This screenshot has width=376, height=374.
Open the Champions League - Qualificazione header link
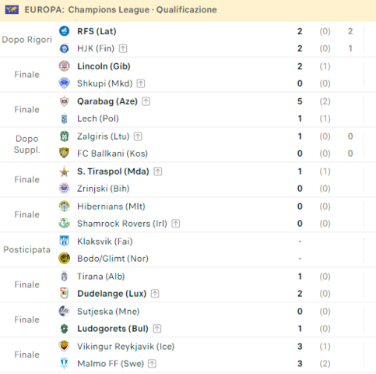(x=142, y=9)
